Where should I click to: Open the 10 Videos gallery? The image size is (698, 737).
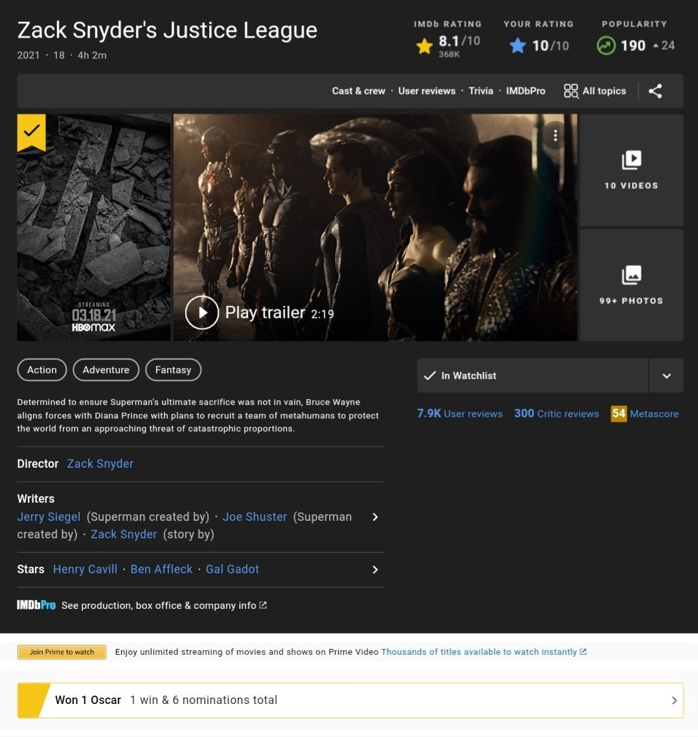pos(631,170)
